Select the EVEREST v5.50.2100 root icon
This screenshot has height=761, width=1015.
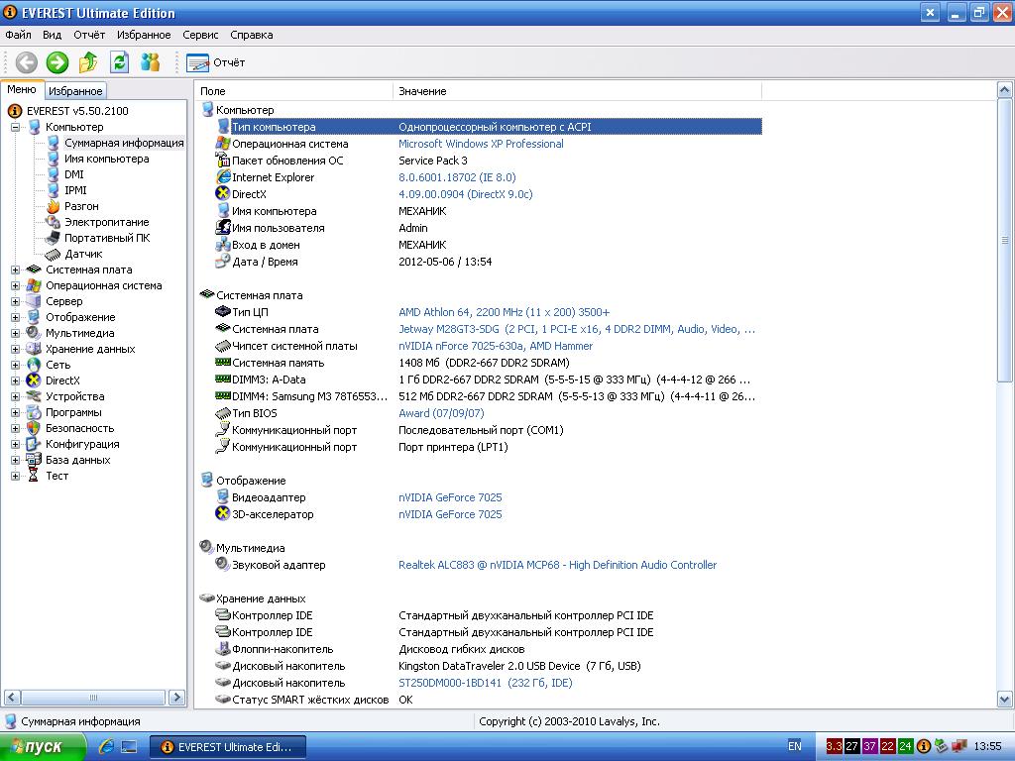(x=14, y=111)
